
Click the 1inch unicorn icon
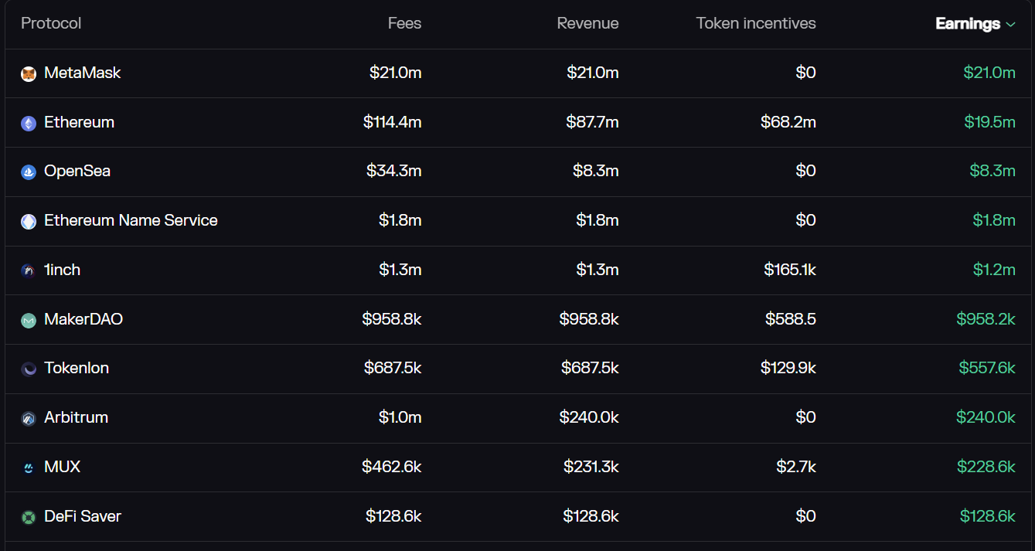click(29, 271)
